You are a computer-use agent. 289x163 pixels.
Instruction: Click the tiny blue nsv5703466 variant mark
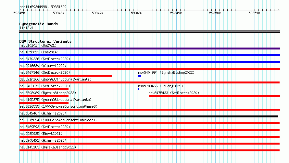tap(139, 89)
